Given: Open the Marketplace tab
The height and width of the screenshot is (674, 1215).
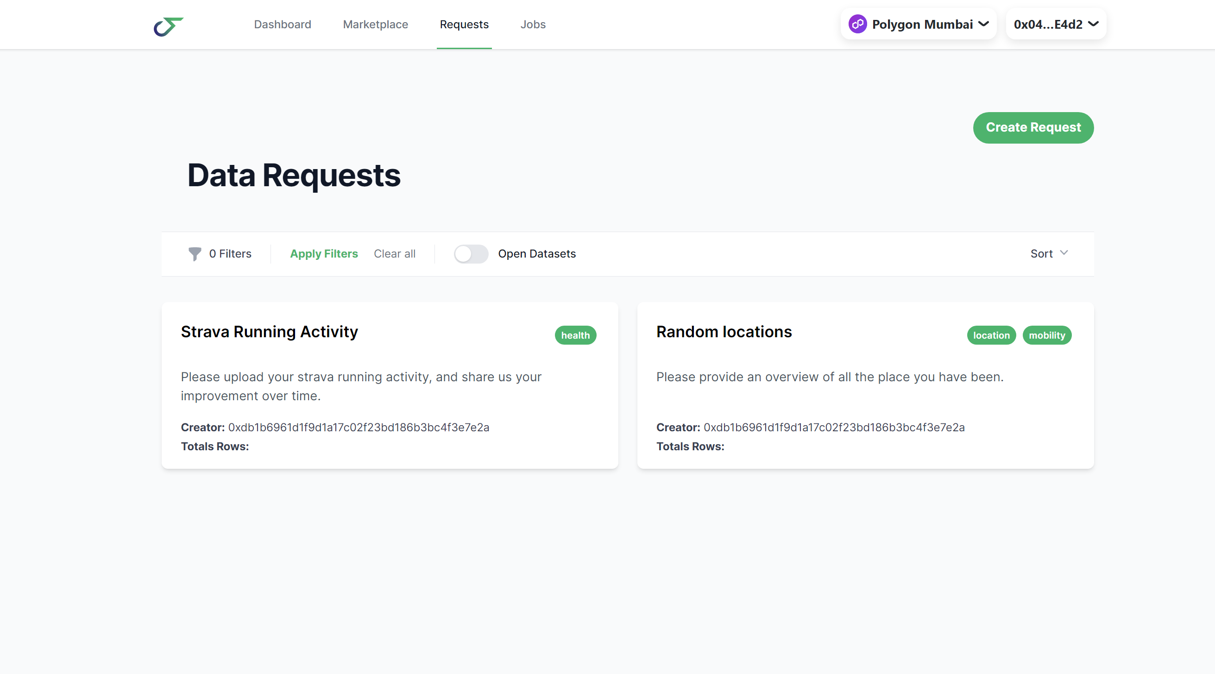Looking at the screenshot, I should coord(376,25).
